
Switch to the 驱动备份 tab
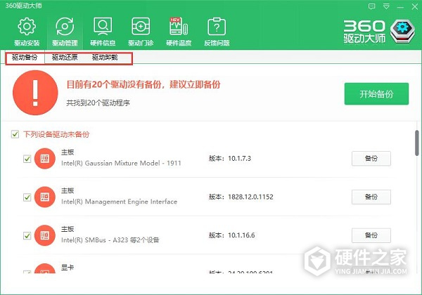click(25, 57)
